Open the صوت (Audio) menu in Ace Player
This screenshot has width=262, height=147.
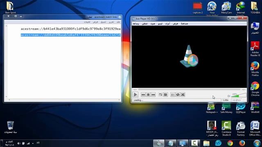point(153,24)
